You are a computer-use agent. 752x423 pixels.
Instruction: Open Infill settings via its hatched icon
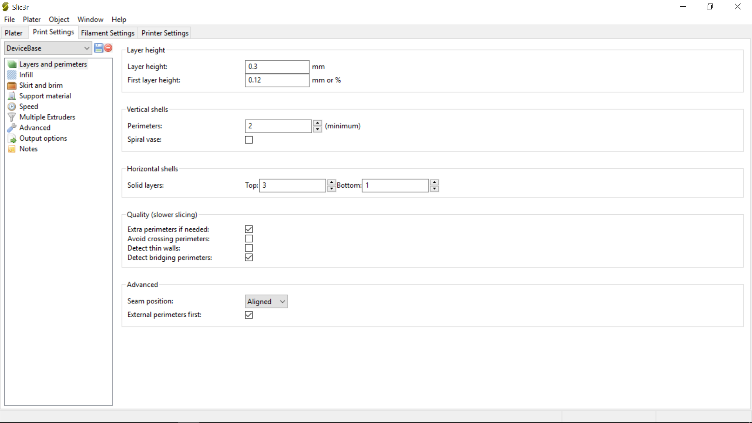pos(12,75)
